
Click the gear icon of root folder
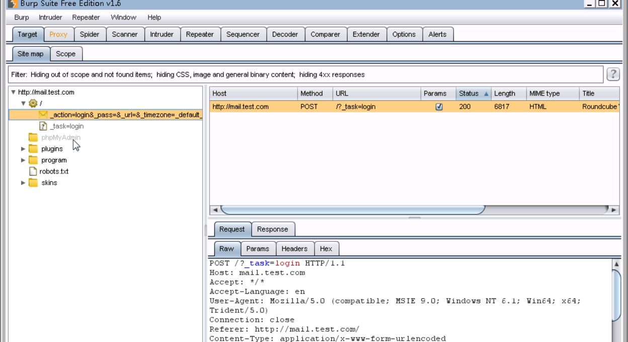point(33,103)
